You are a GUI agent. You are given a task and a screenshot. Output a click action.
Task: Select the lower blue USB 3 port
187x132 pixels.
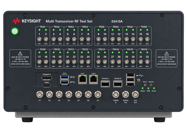coord(65,82)
